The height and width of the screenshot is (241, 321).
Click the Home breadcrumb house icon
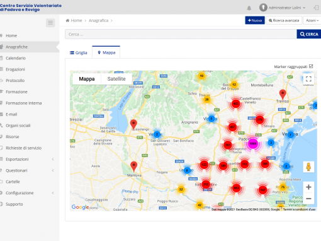(x=67, y=20)
